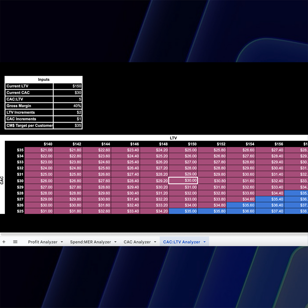The height and width of the screenshot is (308, 308).
Task: Open the Spend:MER Analyzer tab dropdown arrow
Action: pyautogui.click(x=115, y=242)
